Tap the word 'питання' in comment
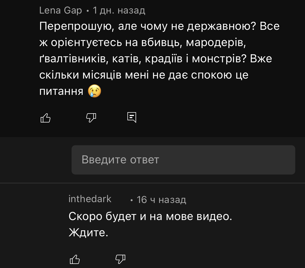The height and width of the screenshot is (268, 305). (61, 91)
